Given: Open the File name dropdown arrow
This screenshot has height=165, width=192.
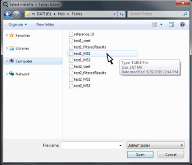Looking at the screenshot, I should (120, 145).
